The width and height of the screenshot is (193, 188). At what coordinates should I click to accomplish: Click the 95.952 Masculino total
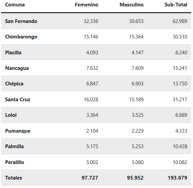click(135, 178)
